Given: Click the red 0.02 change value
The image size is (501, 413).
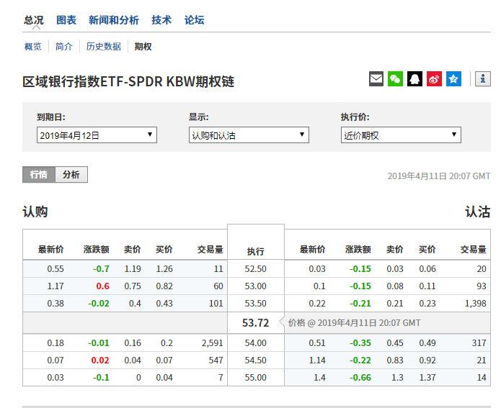Looking at the screenshot, I should pos(100,360).
